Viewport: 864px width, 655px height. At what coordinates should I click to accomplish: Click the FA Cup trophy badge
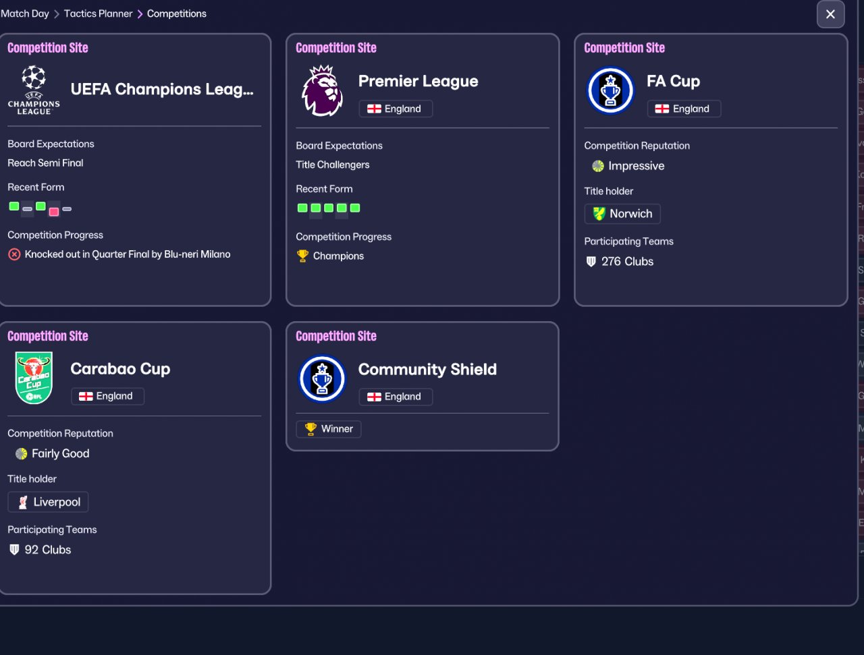(610, 90)
